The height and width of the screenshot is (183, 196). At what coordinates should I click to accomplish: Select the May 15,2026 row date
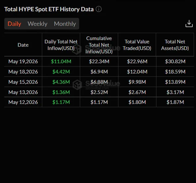click(x=23, y=82)
